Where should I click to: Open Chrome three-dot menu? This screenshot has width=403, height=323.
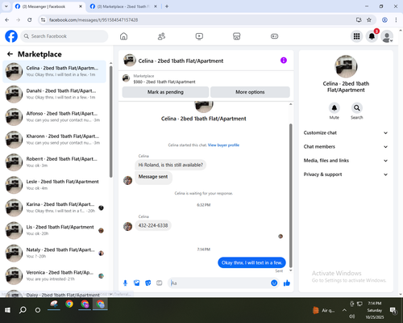(x=396, y=19)
